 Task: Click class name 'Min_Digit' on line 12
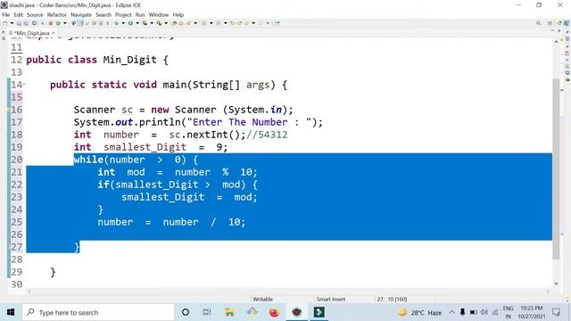pos(129,60)
